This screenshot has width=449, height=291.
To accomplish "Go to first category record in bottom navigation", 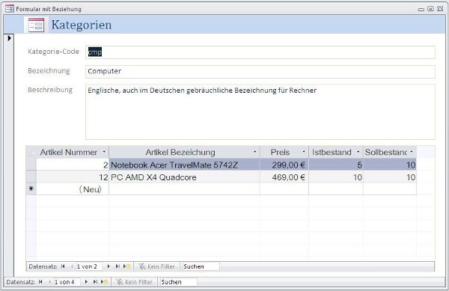I will [40, 282].
